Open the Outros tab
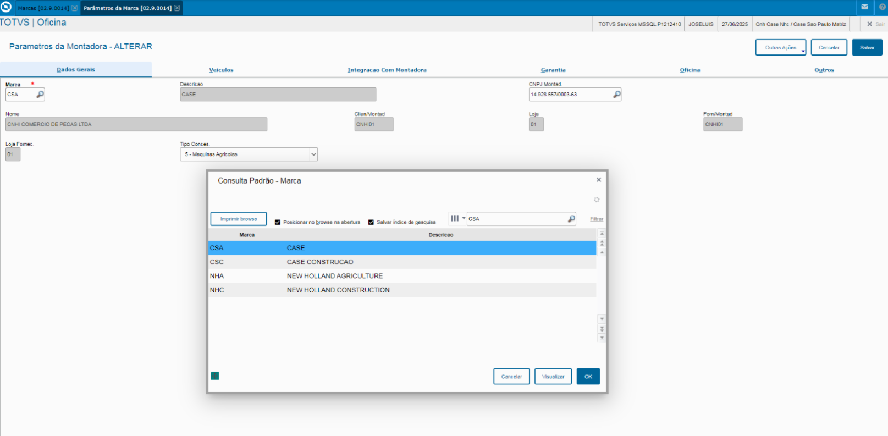 [824, 70]
